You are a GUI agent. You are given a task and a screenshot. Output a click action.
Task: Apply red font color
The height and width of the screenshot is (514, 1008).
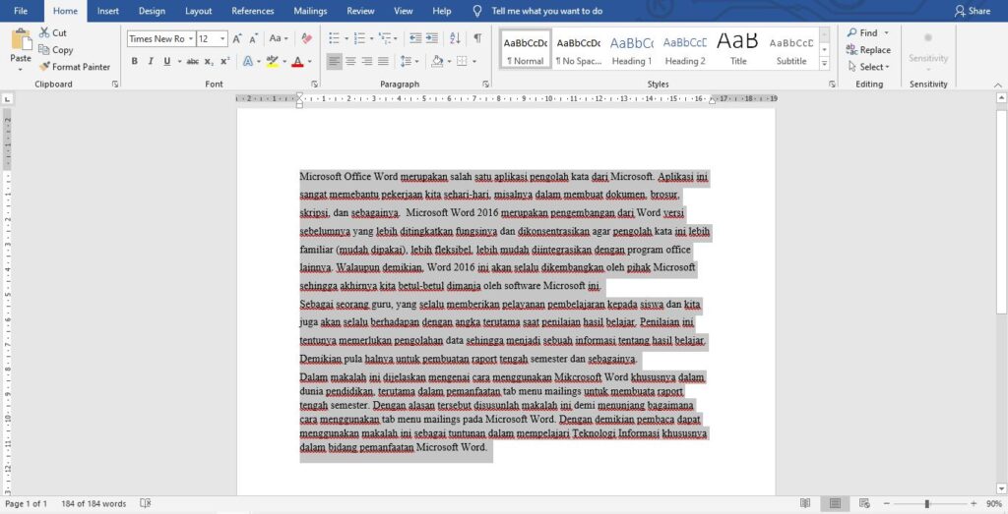(x=297, y=62)
